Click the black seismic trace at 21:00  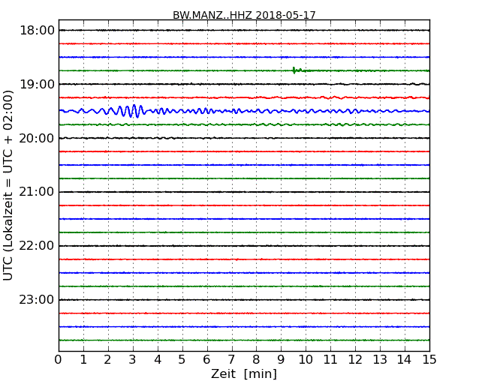244,192
